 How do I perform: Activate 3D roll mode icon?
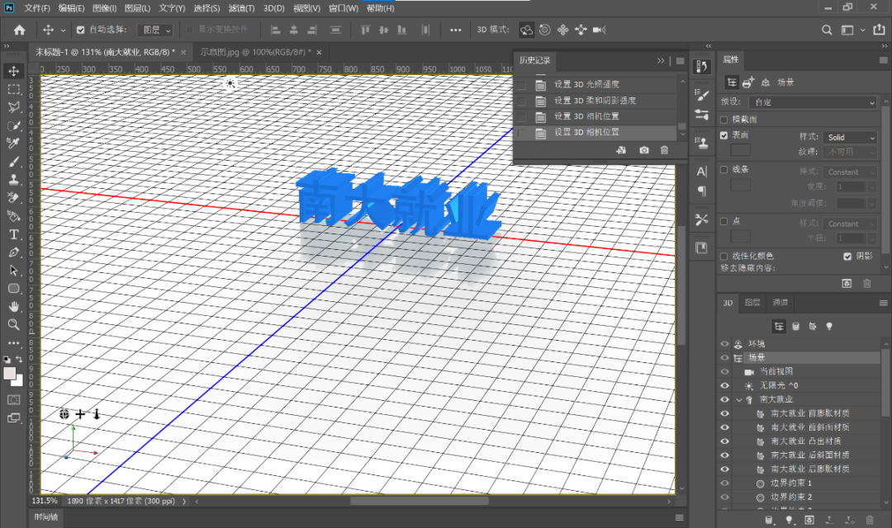[x=544, y=30]
